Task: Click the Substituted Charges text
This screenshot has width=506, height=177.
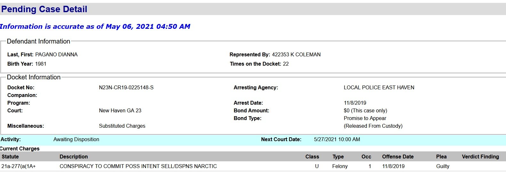Action: (x=122, y=126)
